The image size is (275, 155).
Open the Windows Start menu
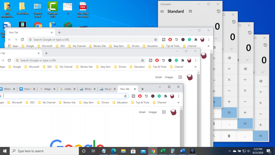5,151
